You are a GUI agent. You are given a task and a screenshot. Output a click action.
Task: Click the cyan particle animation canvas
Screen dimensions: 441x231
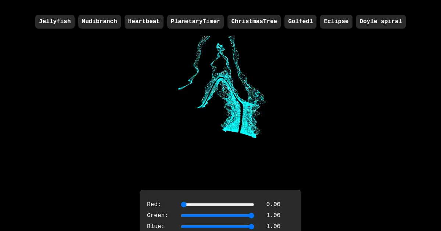[x=220, y=109]
